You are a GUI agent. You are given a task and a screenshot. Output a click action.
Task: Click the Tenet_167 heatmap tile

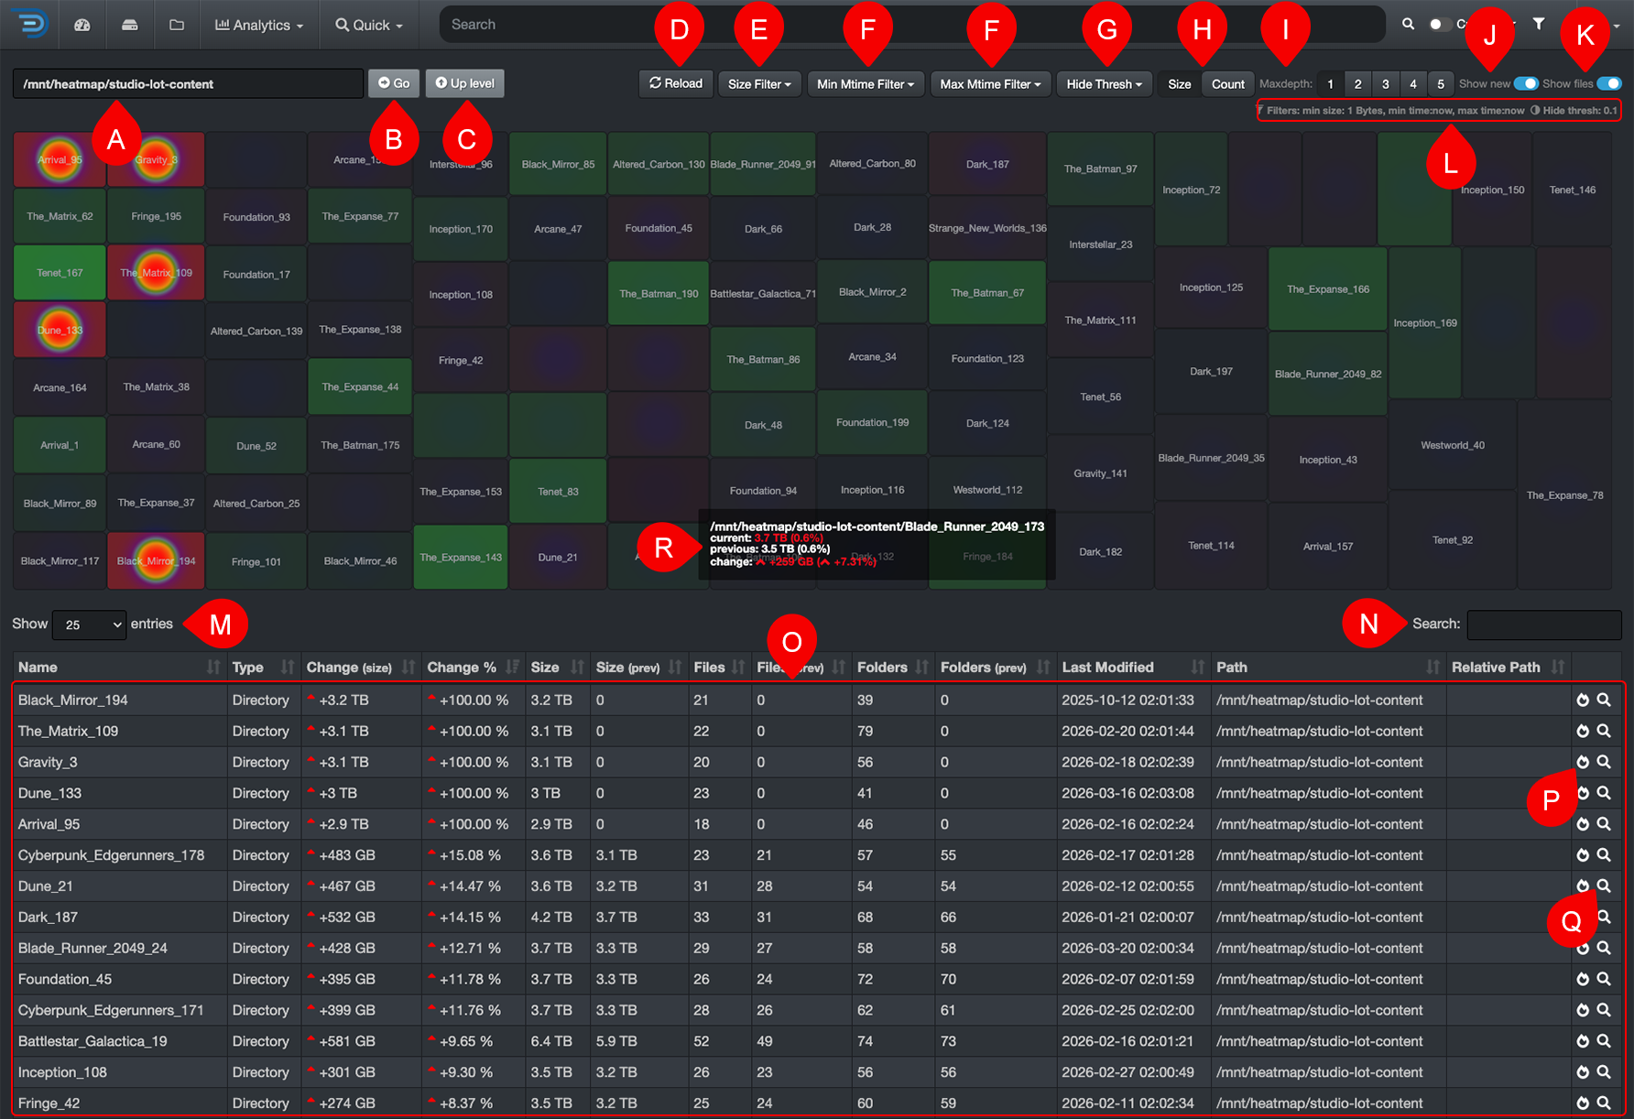click(60, 273)
